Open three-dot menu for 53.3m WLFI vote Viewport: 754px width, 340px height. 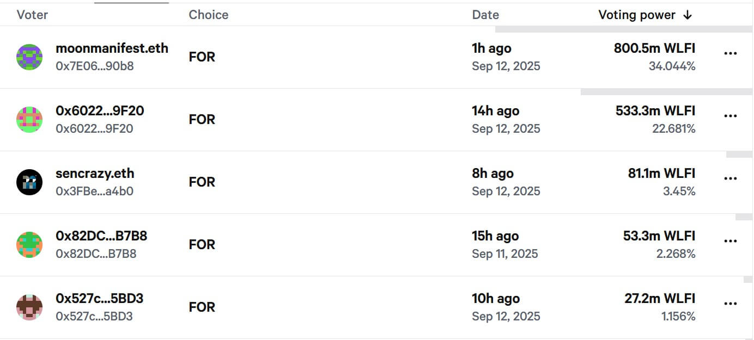pyautogui.click(x=730, y=241)
